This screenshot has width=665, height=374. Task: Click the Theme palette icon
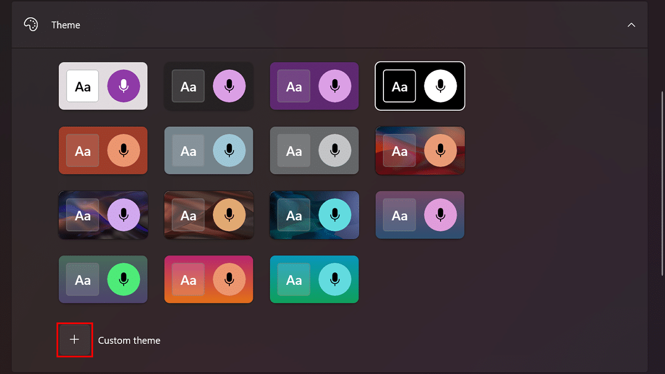pos(31,25)
